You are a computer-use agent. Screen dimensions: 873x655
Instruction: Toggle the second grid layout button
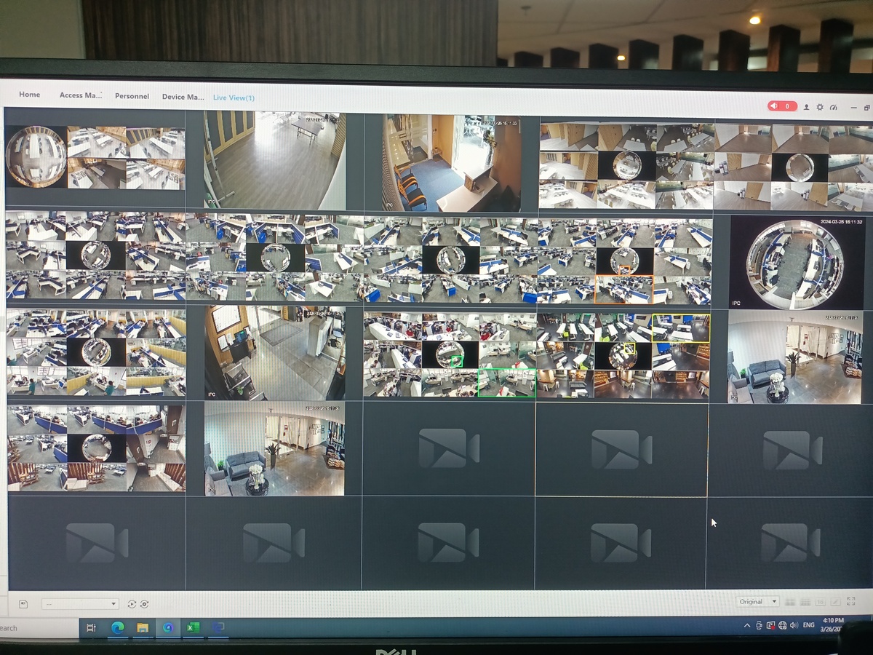coord(805,602)
